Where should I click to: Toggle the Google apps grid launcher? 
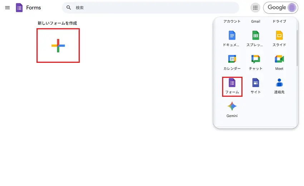pyautogui.click(x=255, y=7)
